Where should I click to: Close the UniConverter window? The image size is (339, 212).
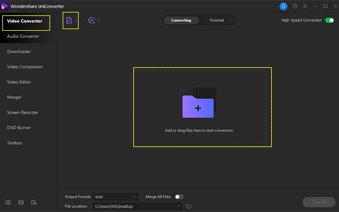coord(336,6)
